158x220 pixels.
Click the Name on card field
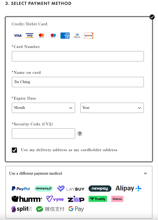click(78, 82)
